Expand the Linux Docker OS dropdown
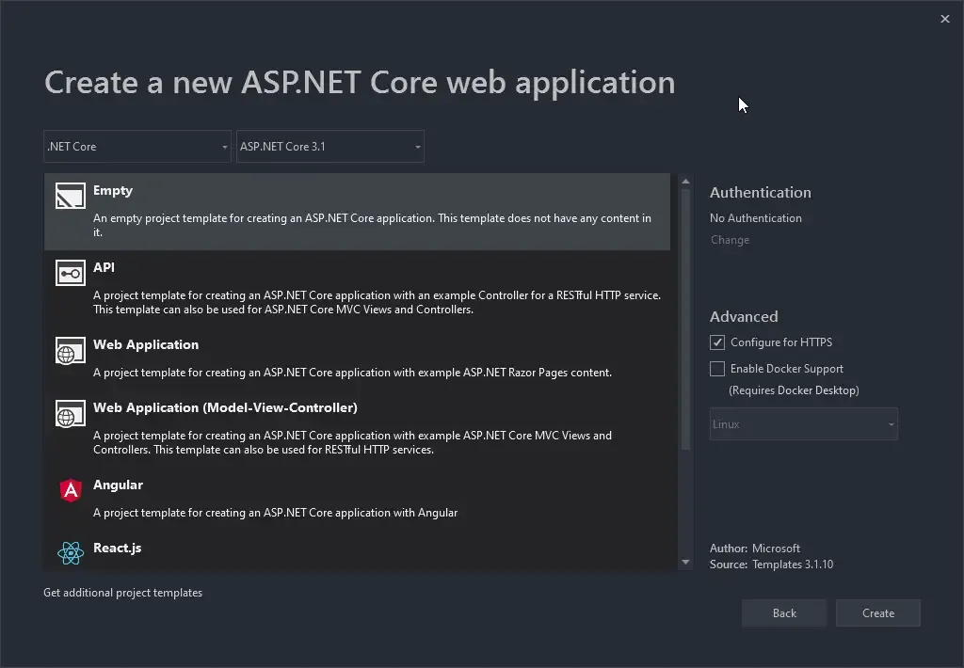 803,423
